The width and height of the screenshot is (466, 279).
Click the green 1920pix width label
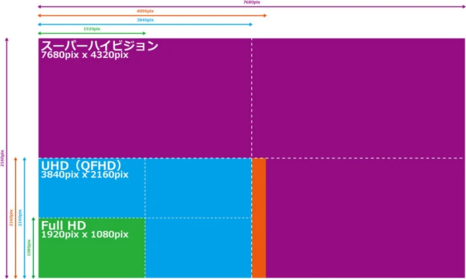[92, 29]
